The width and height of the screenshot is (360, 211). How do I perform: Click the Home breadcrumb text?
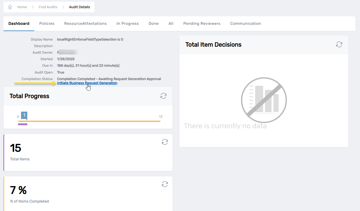(22, 7)
